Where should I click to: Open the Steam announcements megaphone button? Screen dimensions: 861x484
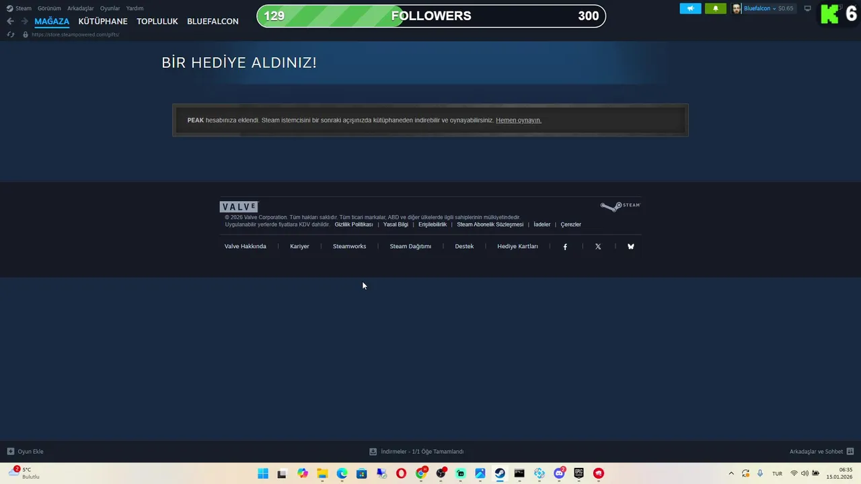[x=690, y=9]
